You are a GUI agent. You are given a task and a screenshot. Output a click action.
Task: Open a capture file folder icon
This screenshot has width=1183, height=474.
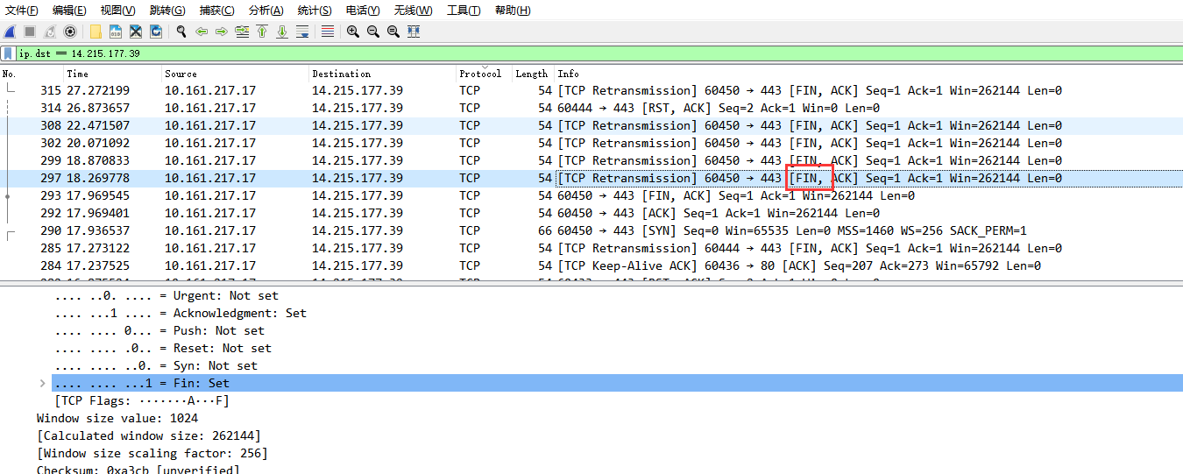click(96, 32)
